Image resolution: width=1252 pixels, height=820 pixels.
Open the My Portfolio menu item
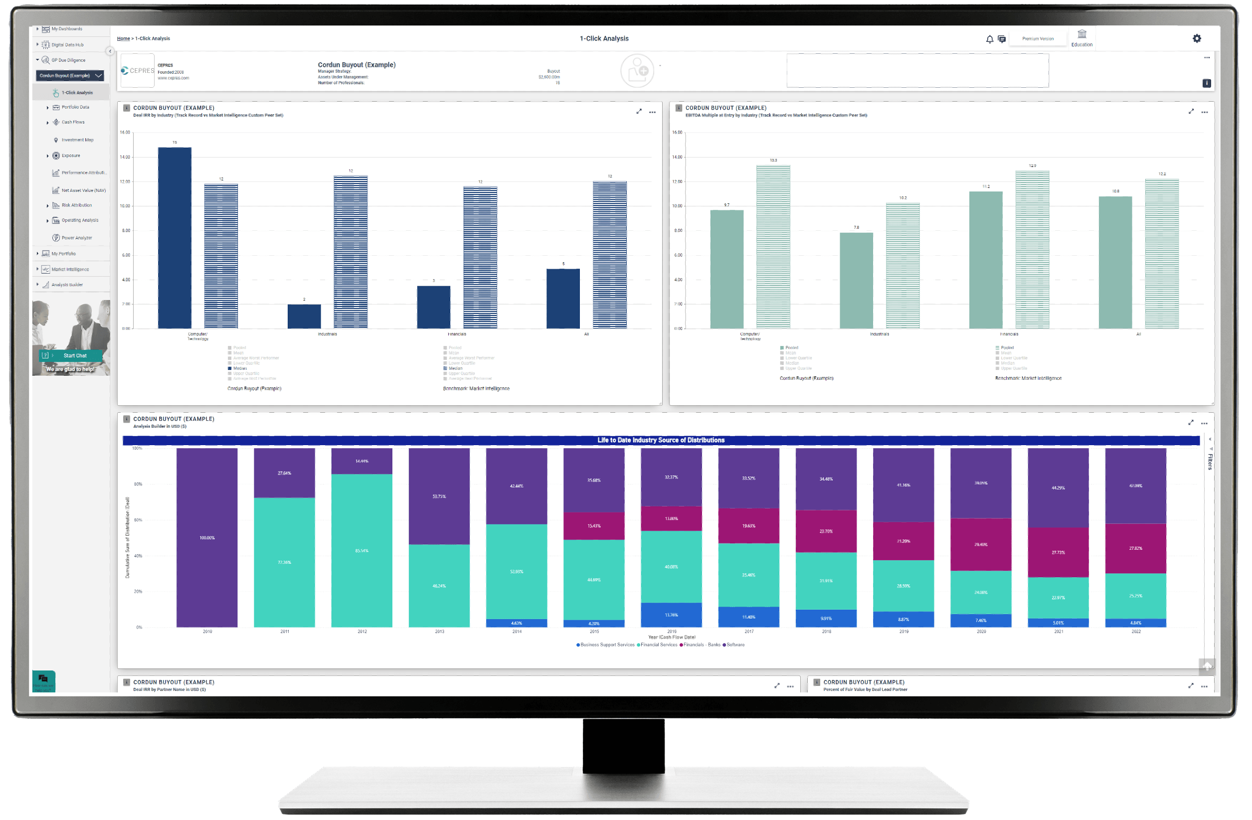pyautogui.click(x=59, y=254)
